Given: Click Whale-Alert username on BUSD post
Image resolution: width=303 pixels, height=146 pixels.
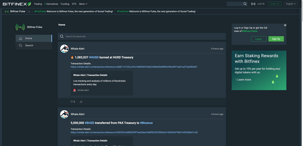Looking at the screenshot, I should tap(78, 114).
